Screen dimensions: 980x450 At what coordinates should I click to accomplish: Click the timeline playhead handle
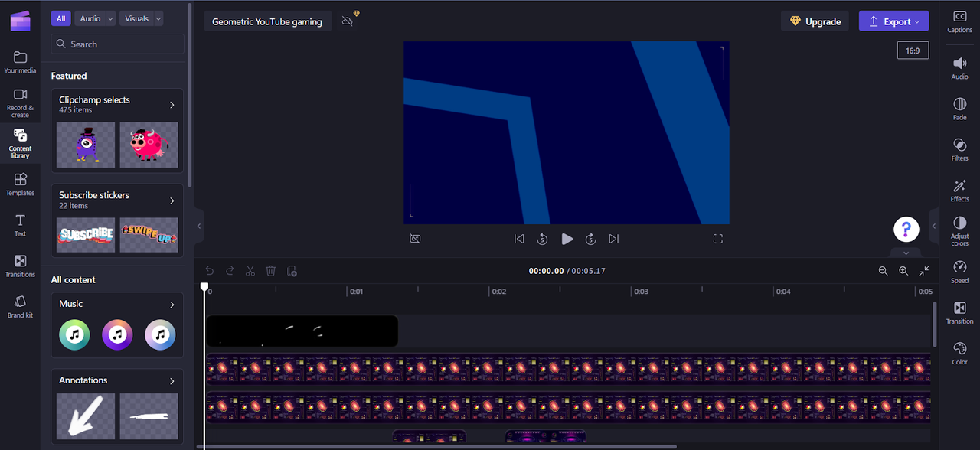(204, 286)
